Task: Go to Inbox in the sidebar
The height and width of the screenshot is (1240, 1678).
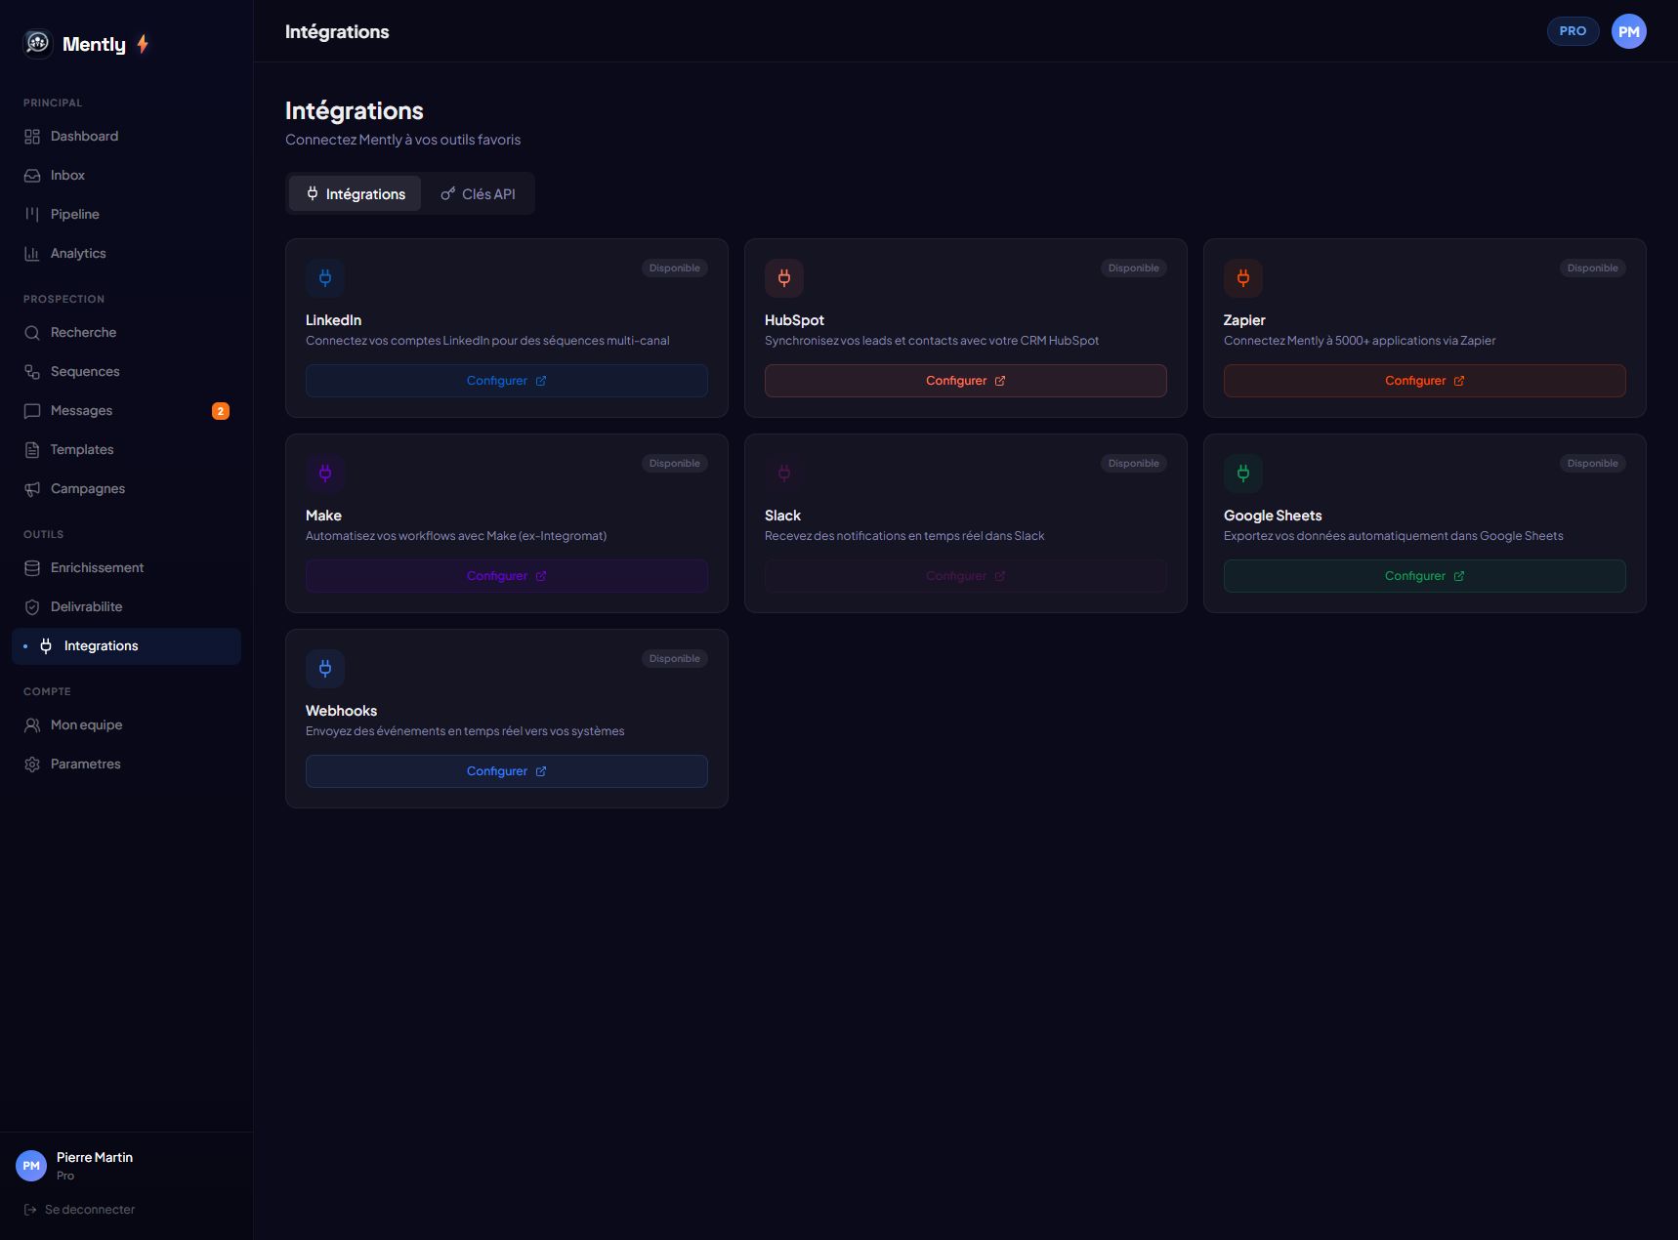Action: (x=126, y=176)
